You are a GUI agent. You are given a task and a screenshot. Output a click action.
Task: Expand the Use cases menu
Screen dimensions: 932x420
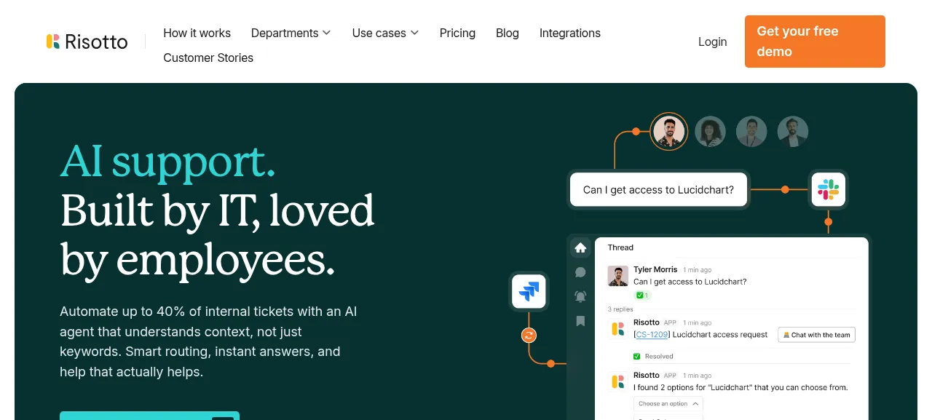(x=385, y=33)
